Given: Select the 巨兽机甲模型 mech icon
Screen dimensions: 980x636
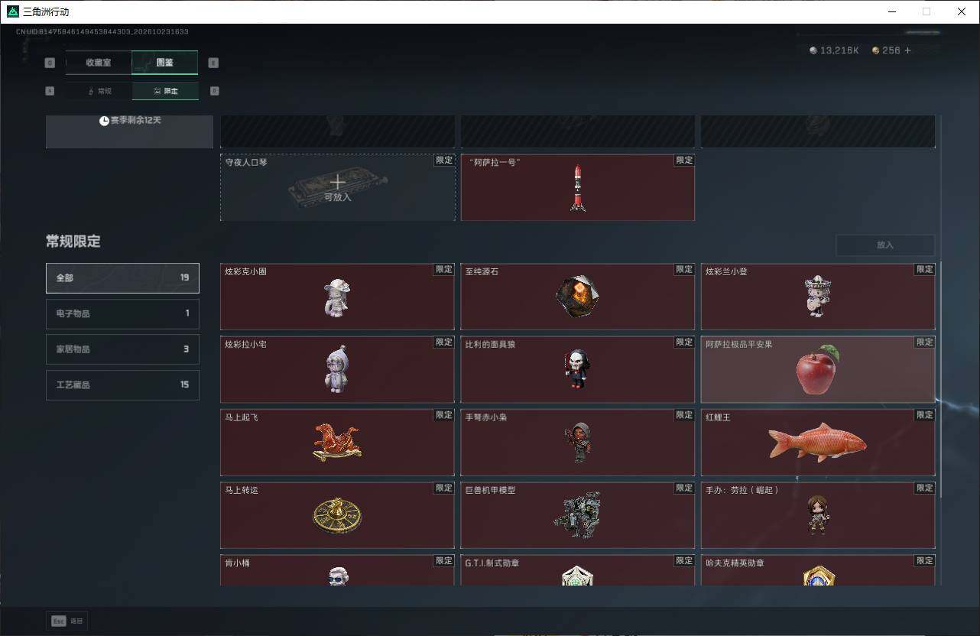Looking at the screenshot, I should 577,515.
